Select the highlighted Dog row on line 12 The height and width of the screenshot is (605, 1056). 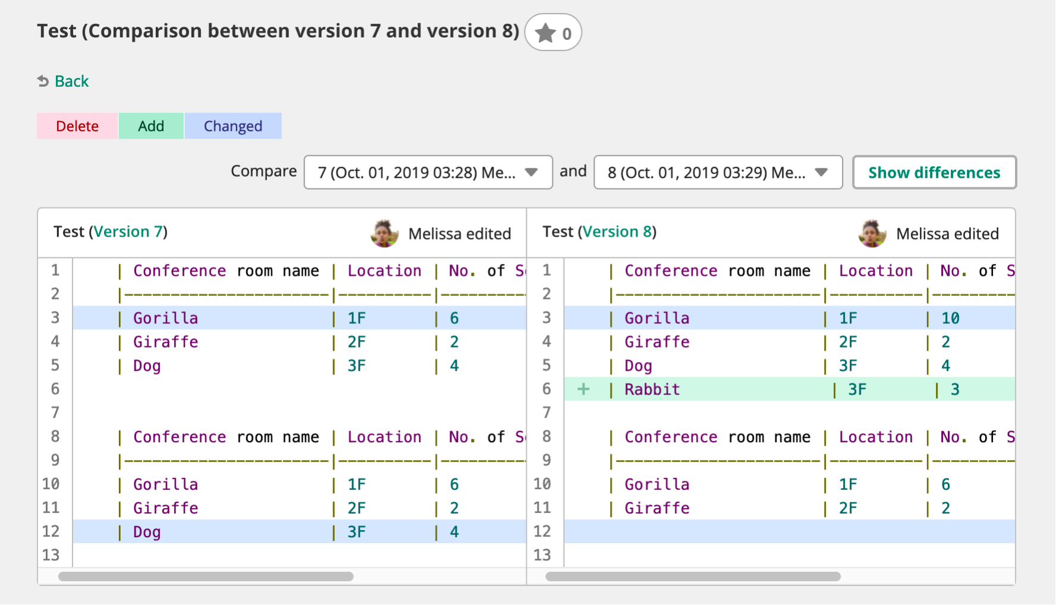pos(297,532)
